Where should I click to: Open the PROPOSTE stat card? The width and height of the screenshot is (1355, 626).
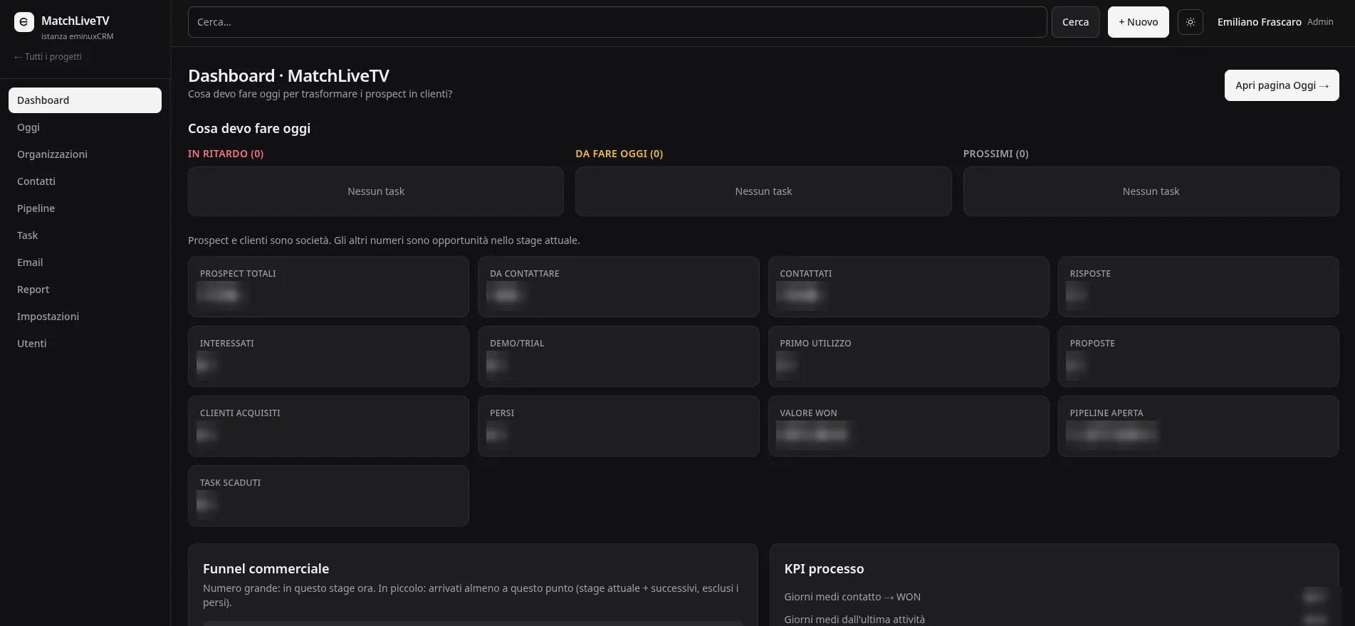(x=1198, y=356)
